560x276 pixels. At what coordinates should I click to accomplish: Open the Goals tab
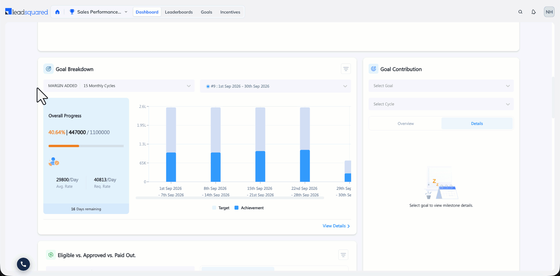[206, 12]
